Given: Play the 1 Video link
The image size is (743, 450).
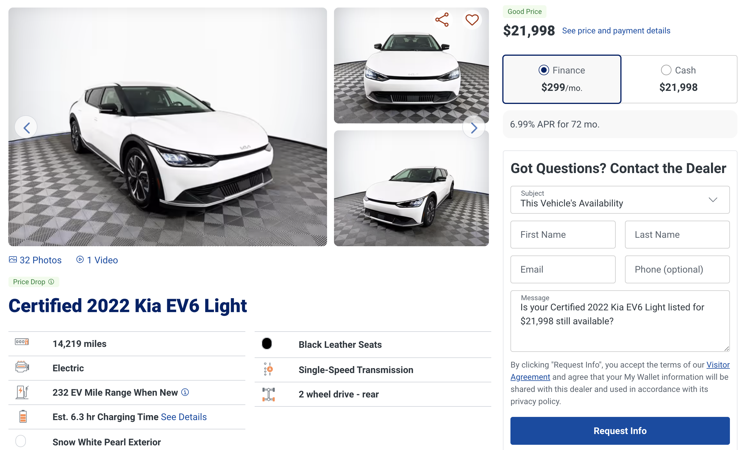Looking at the screenshot, I should 97,260.
